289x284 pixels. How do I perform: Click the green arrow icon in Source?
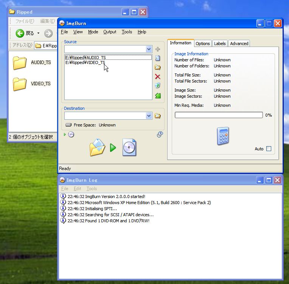pos(158,95)
